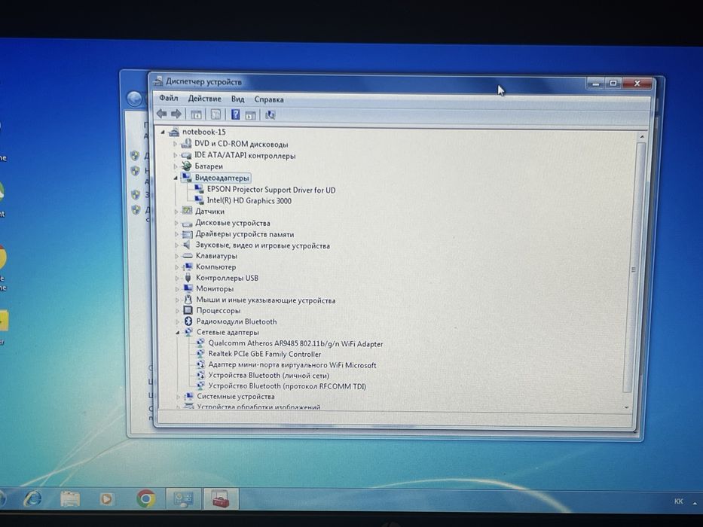
Task: Click the Драйверы устройств памяти icon
Action: [x=188, y=234]
